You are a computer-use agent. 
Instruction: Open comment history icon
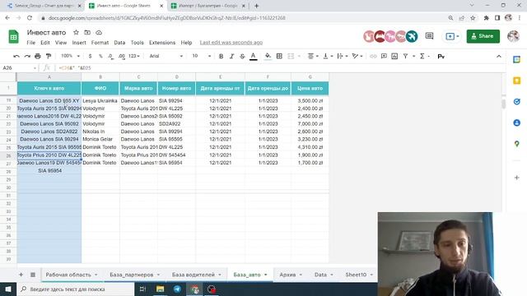pyautogui.click(x=429, y=36)
